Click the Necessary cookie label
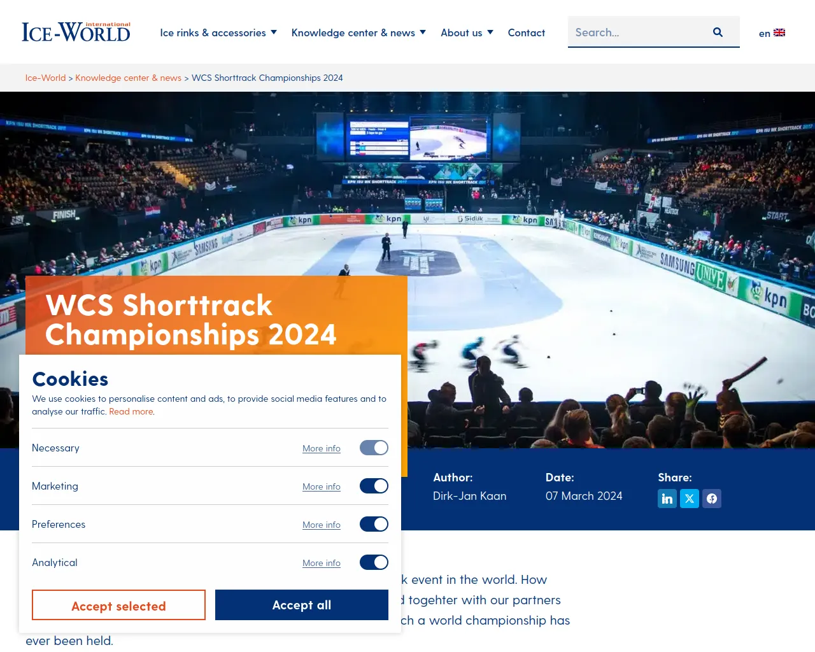815x652 pixels. [x=55, y=448]
